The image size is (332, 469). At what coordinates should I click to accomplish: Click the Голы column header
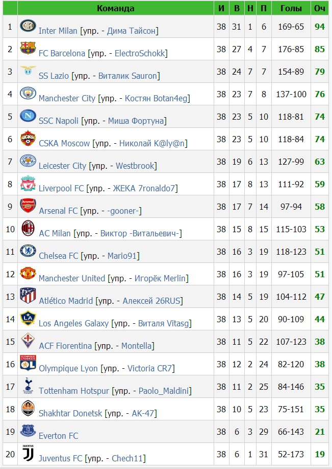tap(291, 8)
